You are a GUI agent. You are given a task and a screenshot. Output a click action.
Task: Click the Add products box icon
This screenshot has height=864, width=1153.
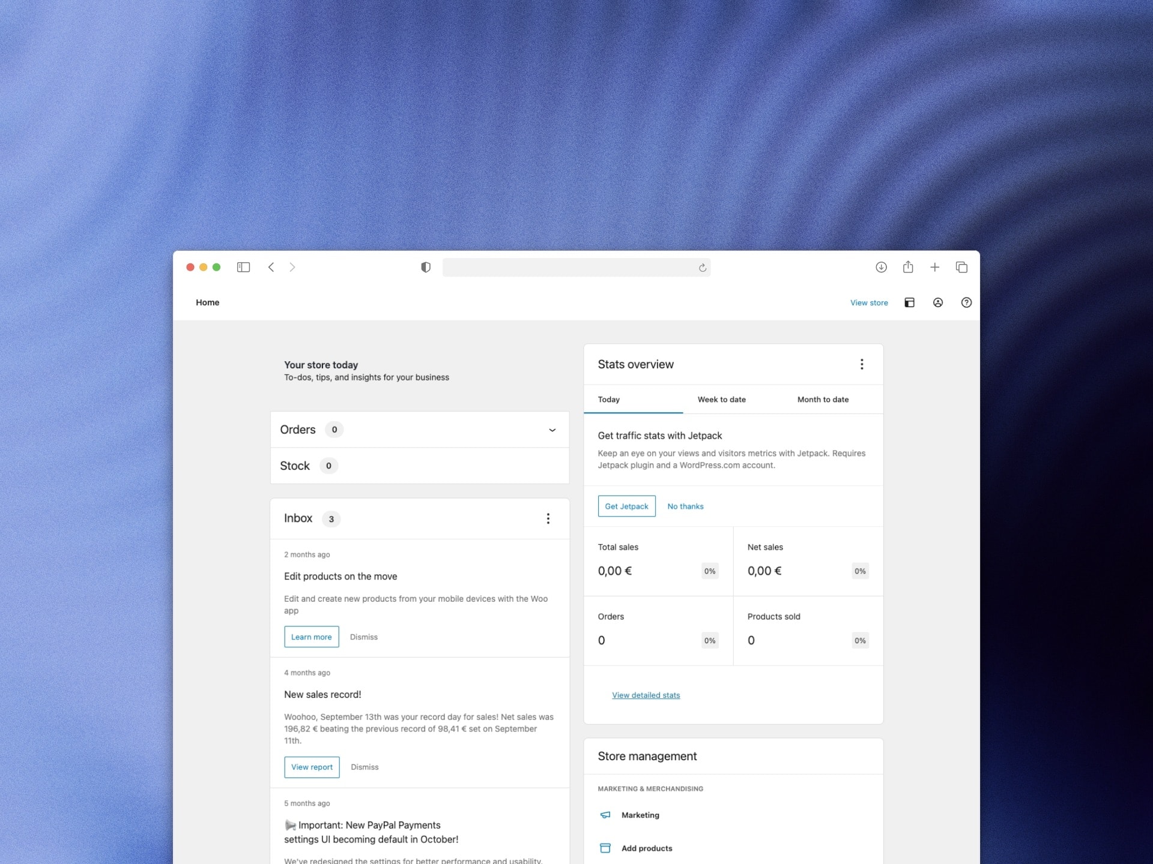pyautogui.click(x=605, y=848)
